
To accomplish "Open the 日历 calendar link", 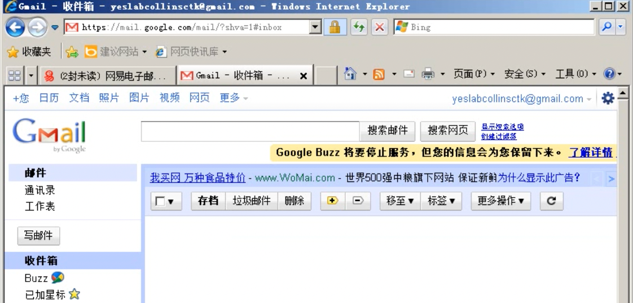I will click(49, 98).
